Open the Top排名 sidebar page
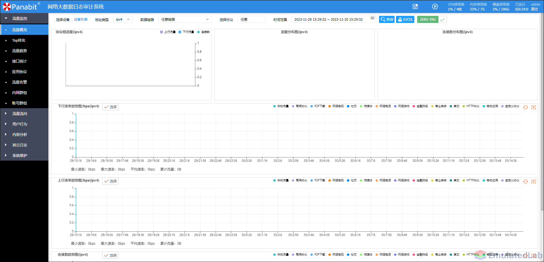Viewport: 544px width, 262px height. coord(24,40)
